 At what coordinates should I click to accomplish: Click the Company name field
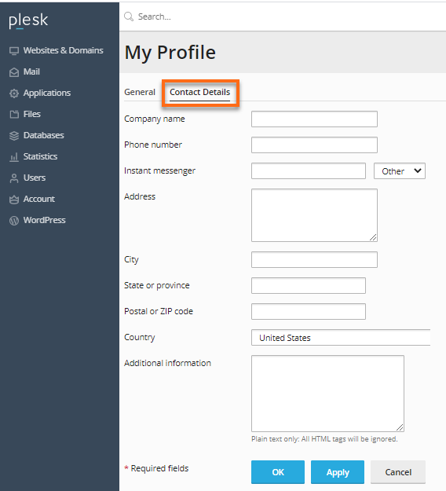[314, 119]
